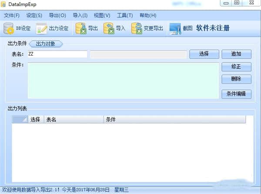This screenshot has width=261, height=194.
Task: Click the 软件未注册 unregistered notice text
Action: (x=213, y=28)
